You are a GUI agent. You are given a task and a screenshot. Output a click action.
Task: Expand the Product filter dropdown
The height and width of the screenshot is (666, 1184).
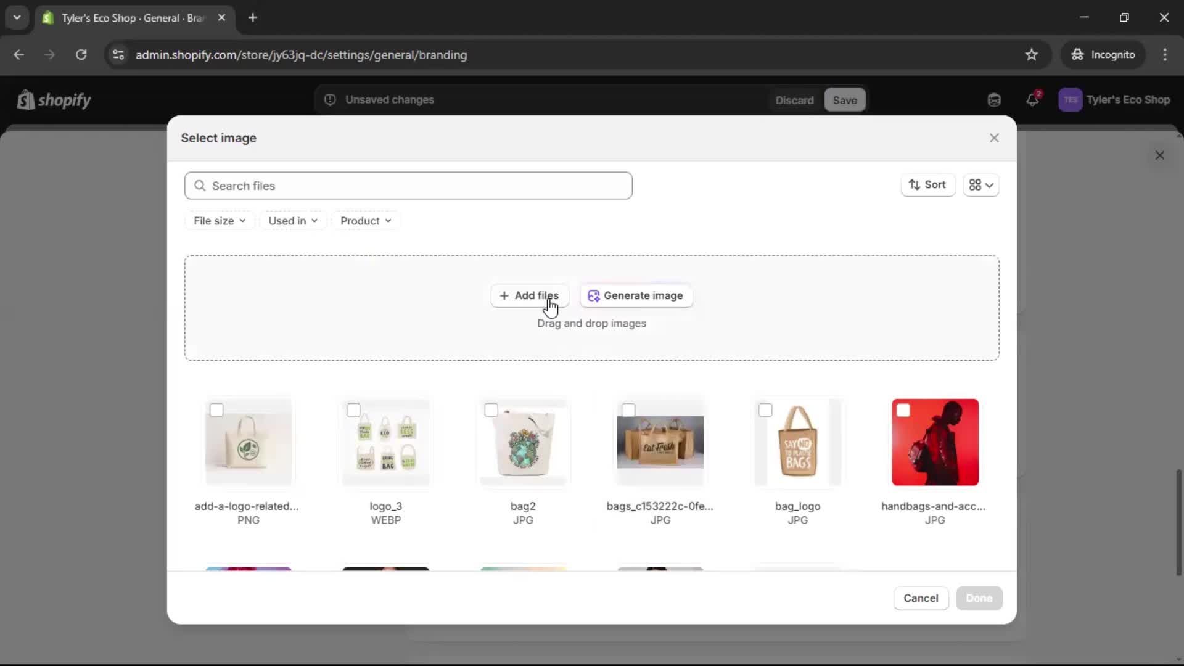365,221
